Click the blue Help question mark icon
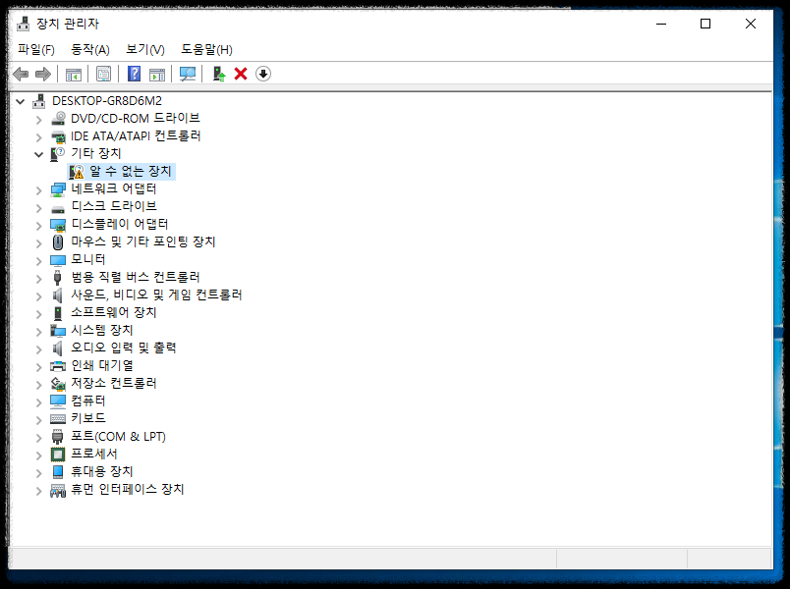The height and width of the screenshot is (589, 790). pos(134,74)
